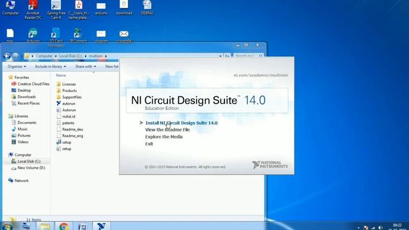Open Network in navigation pane

pyautogui.click(x=19, y=180)
